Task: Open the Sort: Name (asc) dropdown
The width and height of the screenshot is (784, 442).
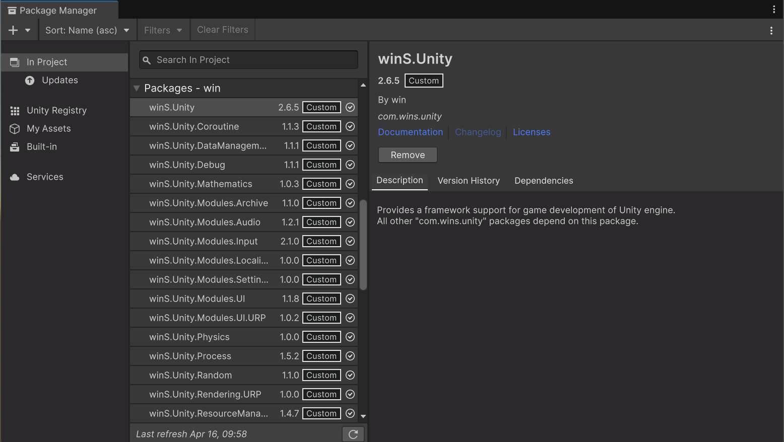Action: coord(87,30)
